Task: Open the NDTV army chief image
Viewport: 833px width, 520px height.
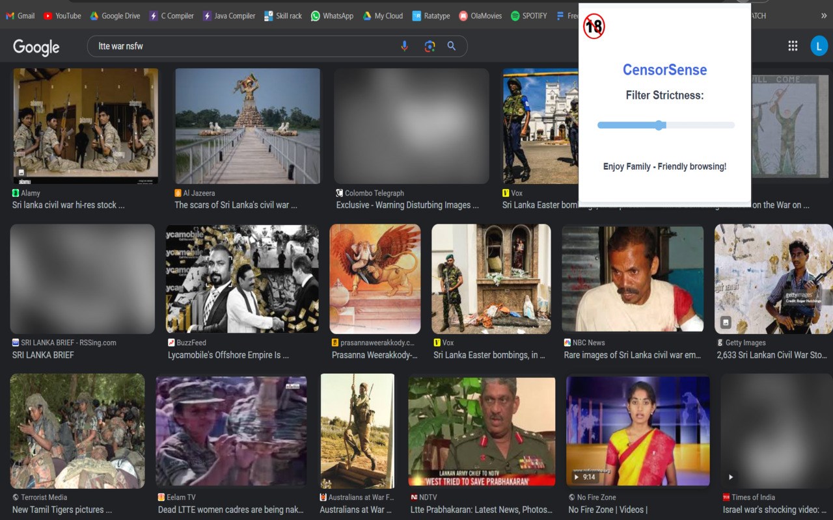Action: tap(482, 432)
